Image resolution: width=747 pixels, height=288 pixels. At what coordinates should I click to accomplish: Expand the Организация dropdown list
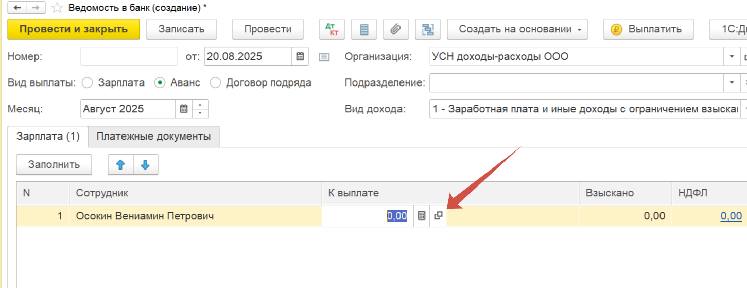tap(732, 56)
